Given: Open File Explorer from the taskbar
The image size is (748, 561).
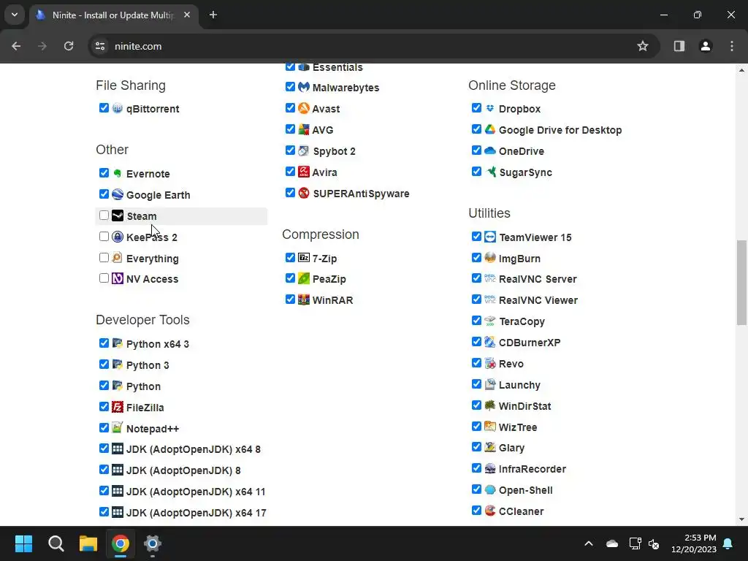Looking at the screenshot, I should 88,543.
